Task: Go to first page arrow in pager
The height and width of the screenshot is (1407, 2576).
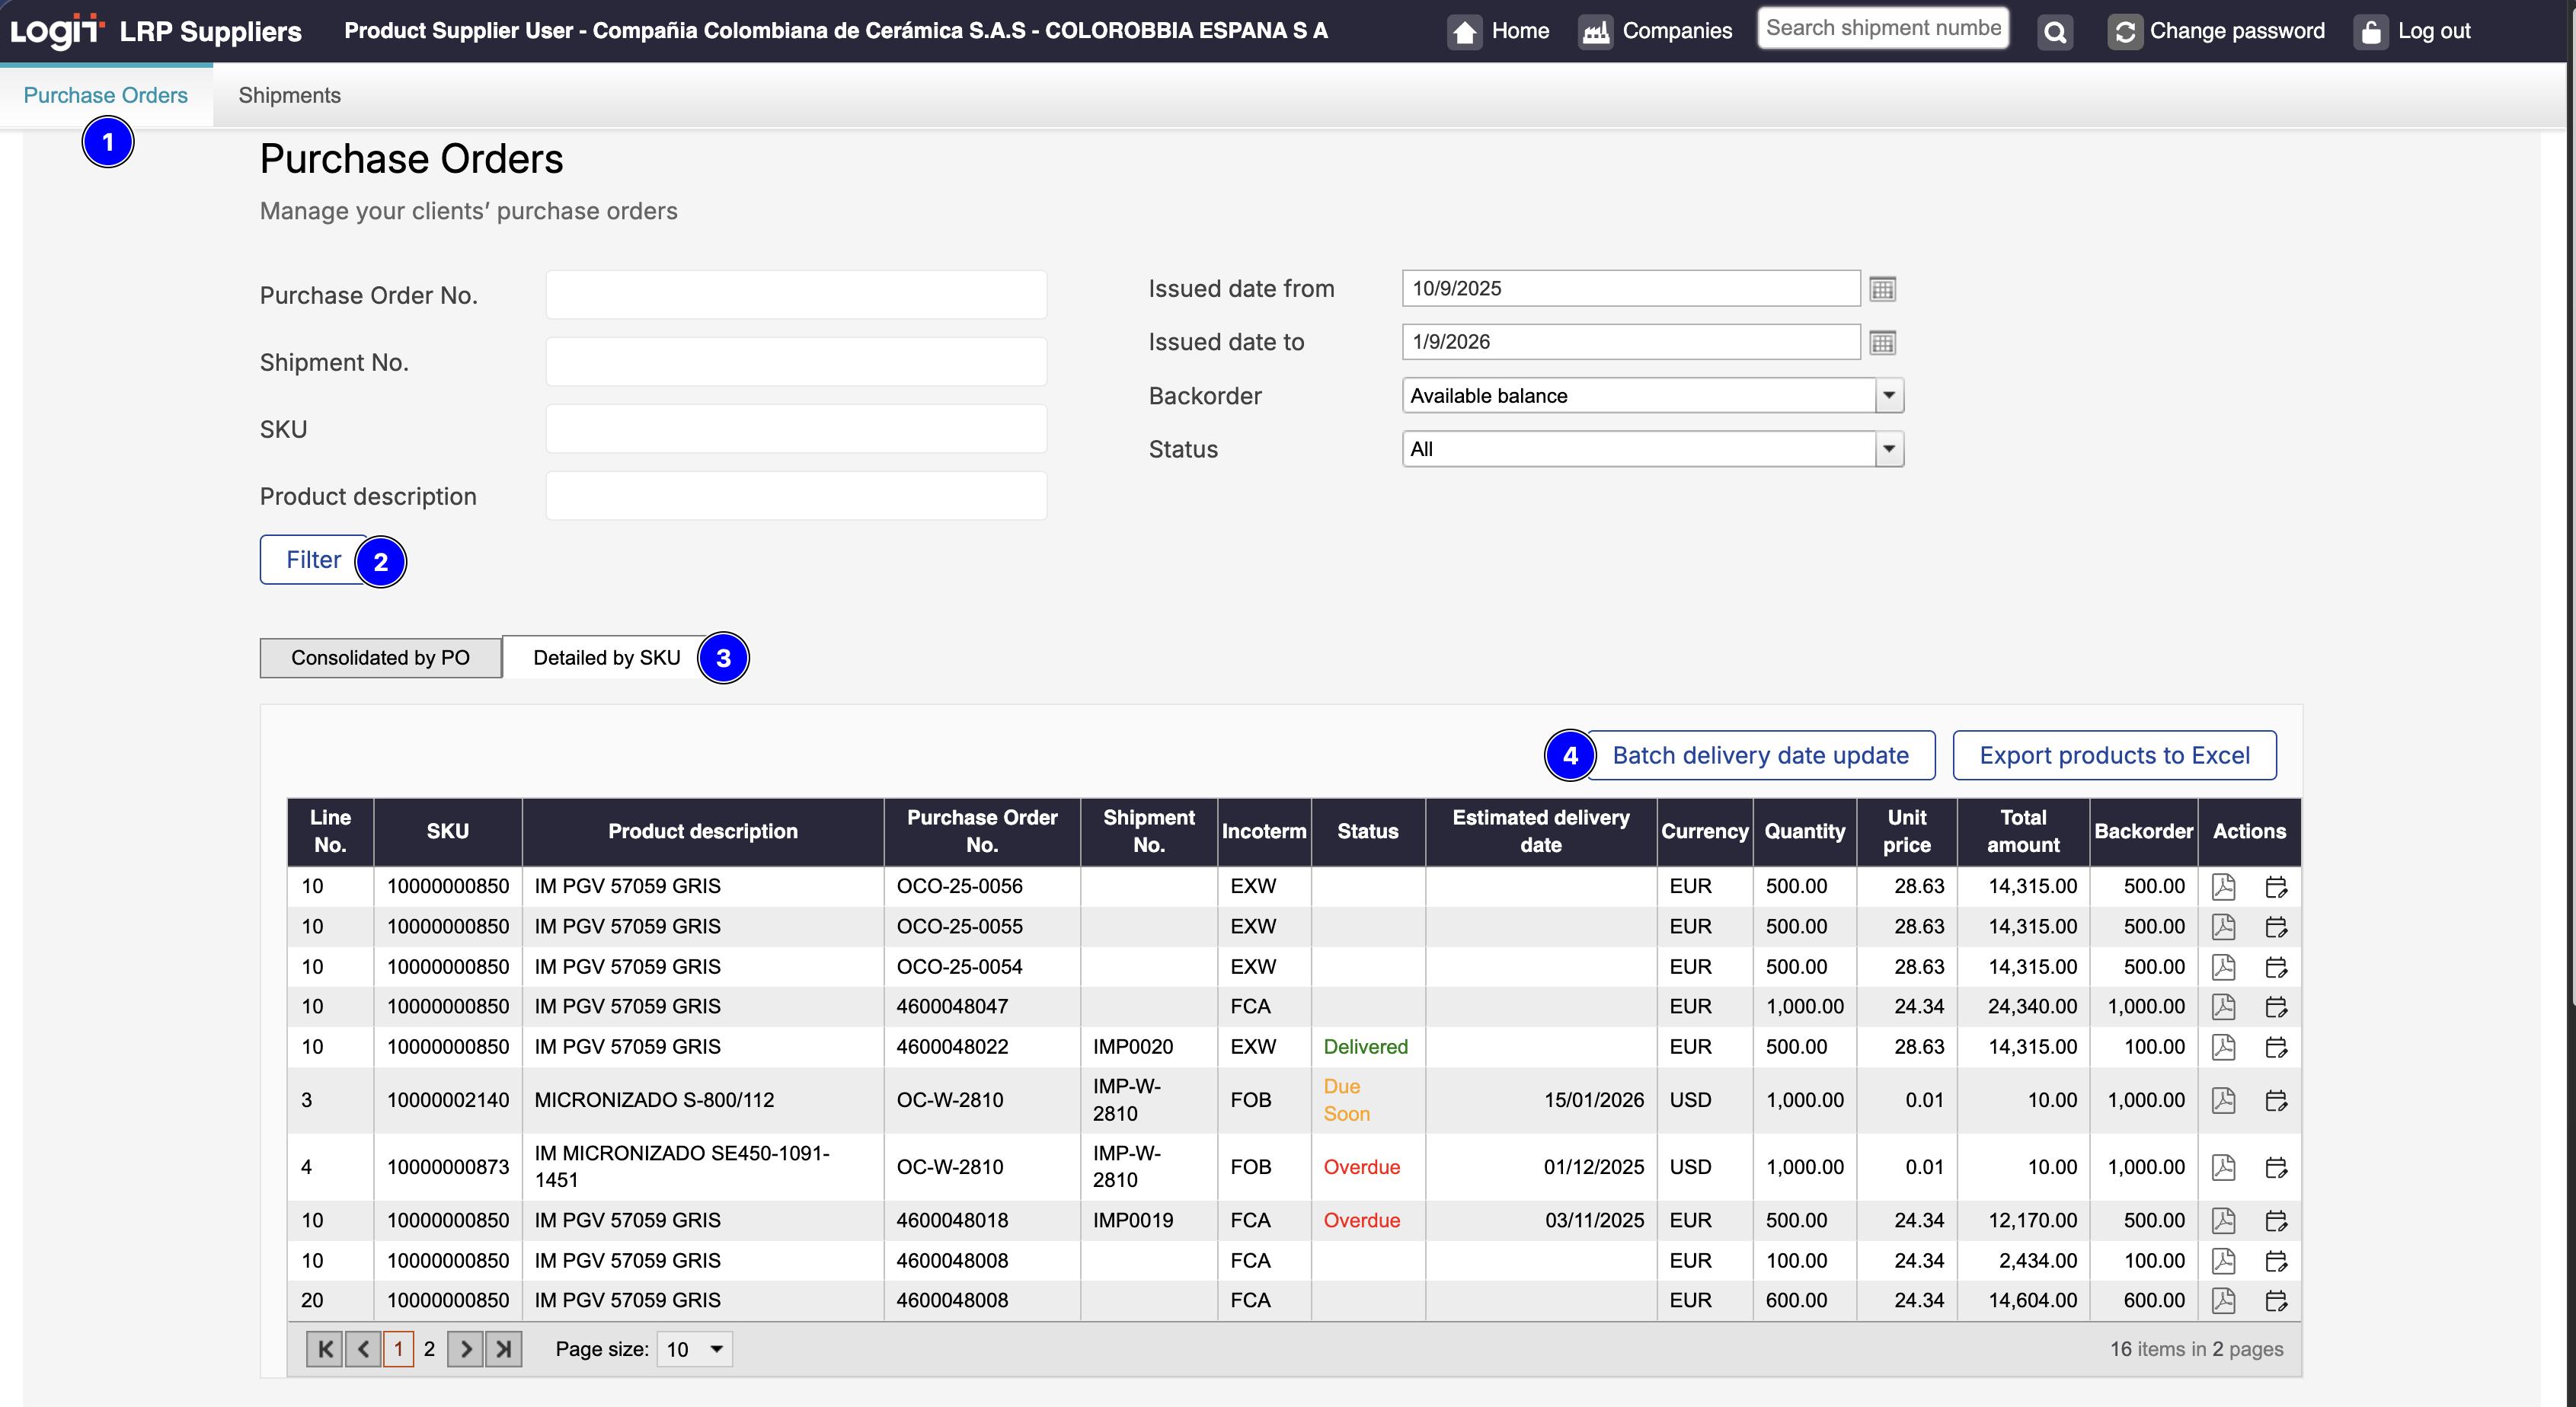Action: (x=324, y=1349)
